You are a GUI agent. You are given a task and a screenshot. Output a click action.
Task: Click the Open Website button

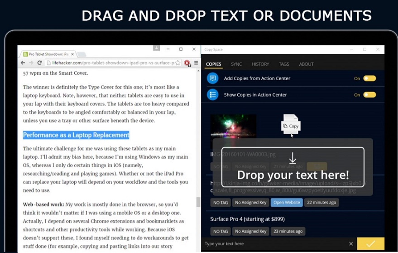pyautogui.click(x=286, y=202)
